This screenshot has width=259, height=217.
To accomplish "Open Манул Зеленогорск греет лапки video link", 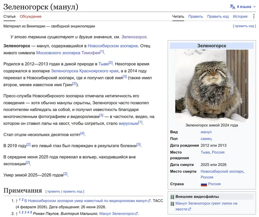I will (x=206, y=206).
